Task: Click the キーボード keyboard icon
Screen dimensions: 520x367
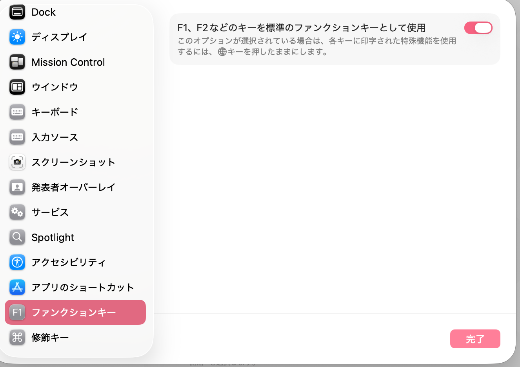Action: [17, 112]
